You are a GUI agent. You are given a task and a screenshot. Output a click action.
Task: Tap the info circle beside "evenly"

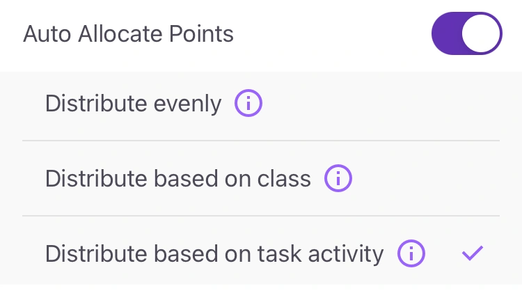pyautogui.click(x=248, y=104)
